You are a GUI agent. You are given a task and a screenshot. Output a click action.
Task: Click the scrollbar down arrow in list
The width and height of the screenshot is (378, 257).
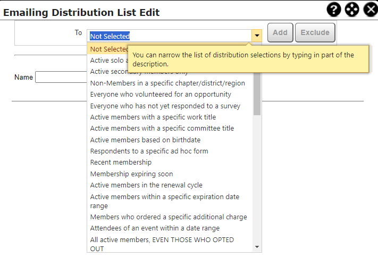click(257, 247)
